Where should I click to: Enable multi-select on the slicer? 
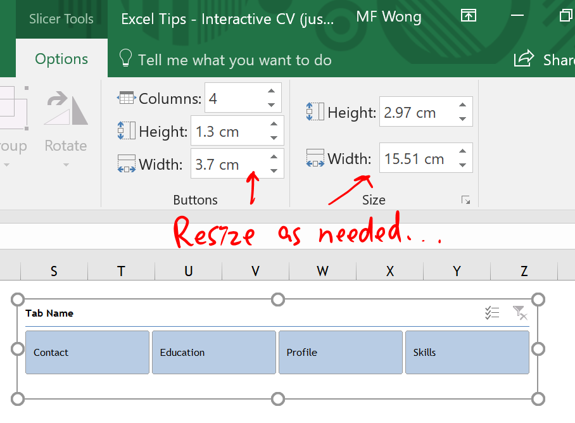[x=493, y=312]
